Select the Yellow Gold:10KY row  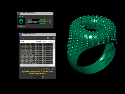[x=36, y=46]
